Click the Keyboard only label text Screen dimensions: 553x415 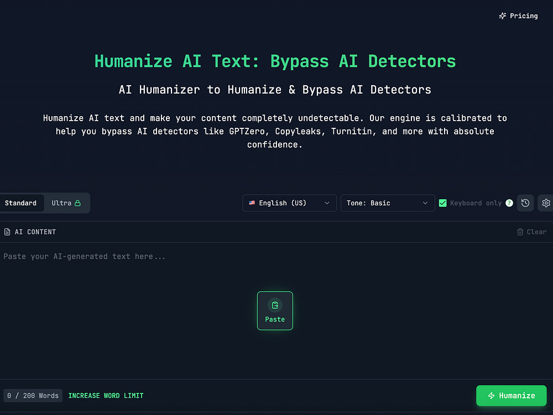click(x=476, y=203)
